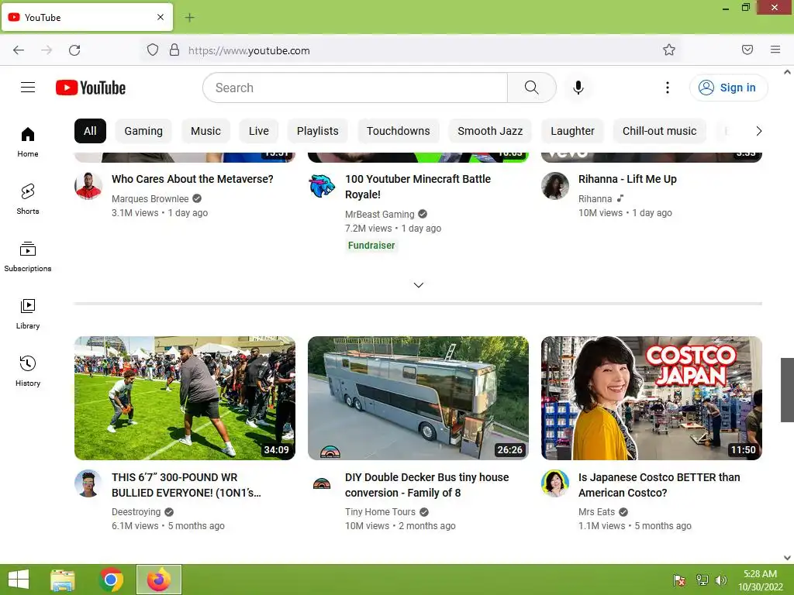Open File Explorer from the taskbar
Screen dimensions: 794x595
tap(63, 580)
